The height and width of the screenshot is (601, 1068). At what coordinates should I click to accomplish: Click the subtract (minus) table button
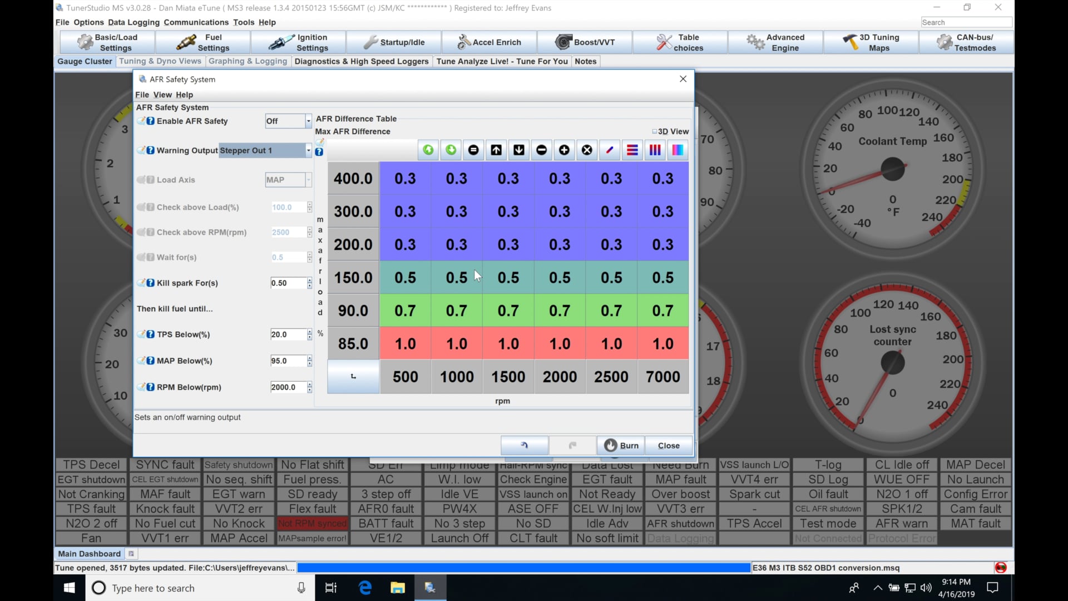pyautogui.click(x=542, y=150)
